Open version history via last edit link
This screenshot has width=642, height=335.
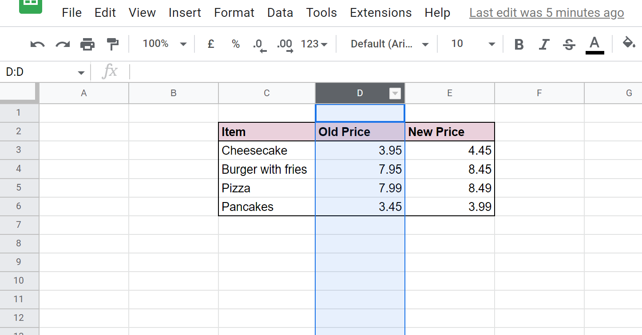pyautogui.click(x=546, y=13)
